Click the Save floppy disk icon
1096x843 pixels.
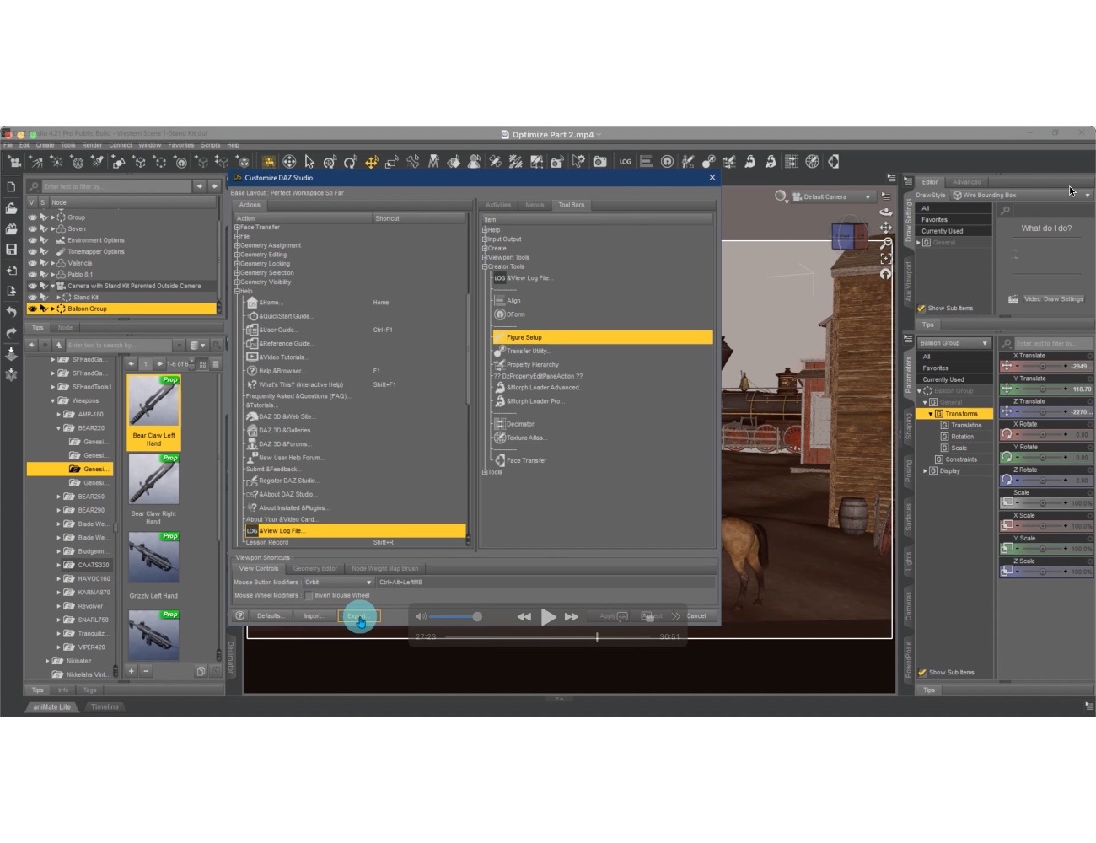[11, 250]
